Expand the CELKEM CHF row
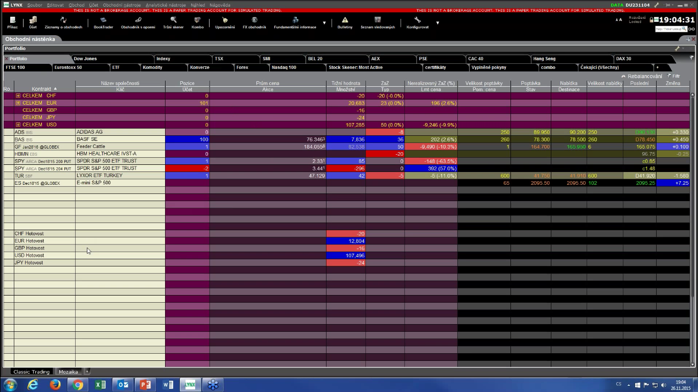Image resolution: width=698 pixels, height=392 pixels. [x=18, y=95]
